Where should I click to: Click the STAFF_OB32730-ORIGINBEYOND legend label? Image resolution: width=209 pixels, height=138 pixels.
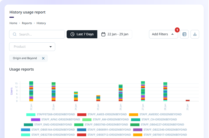[53, 135]
